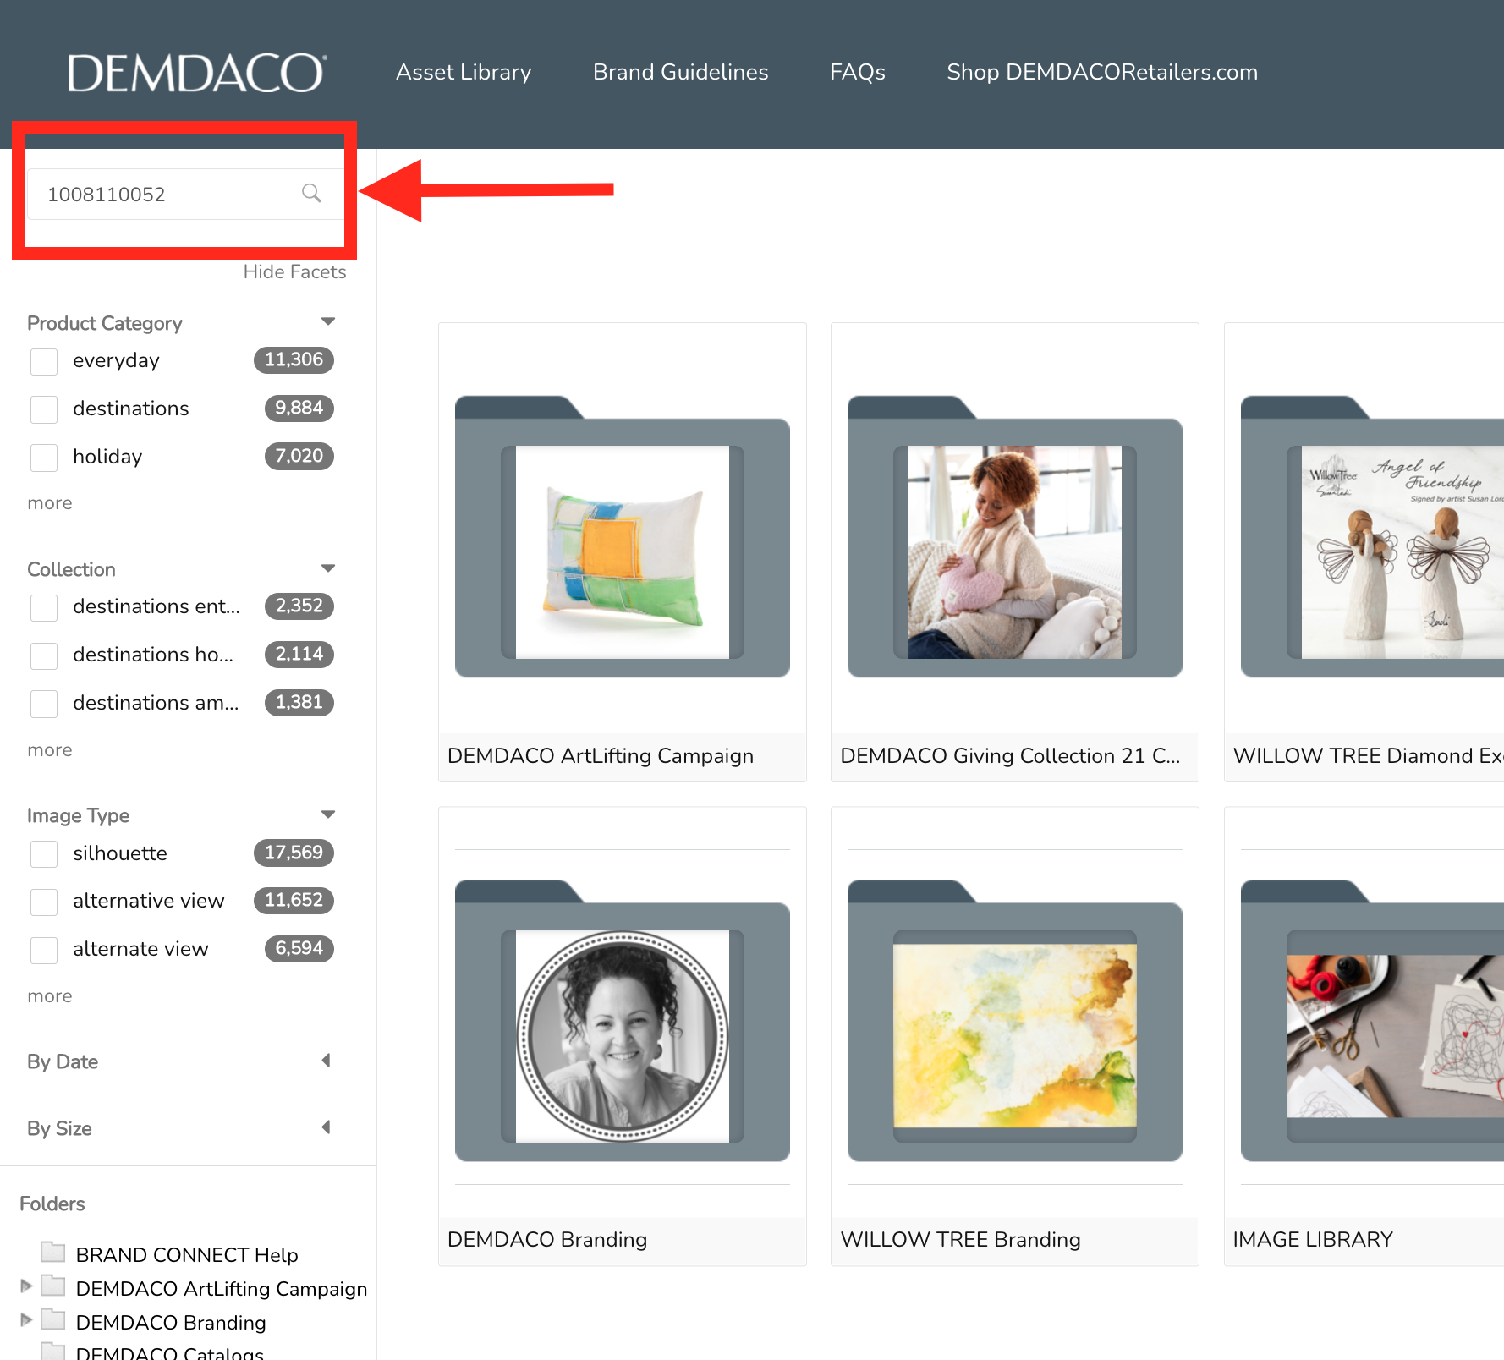Screen dimensions: 1504x1360
Task: Click the 17,569 silhouette count badge
Action: (x=294, y=853)
